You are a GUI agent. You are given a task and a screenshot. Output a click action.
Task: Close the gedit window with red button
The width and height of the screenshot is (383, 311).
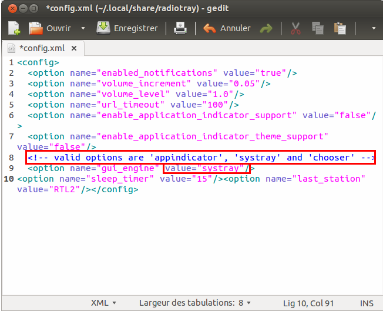point(12,9)
